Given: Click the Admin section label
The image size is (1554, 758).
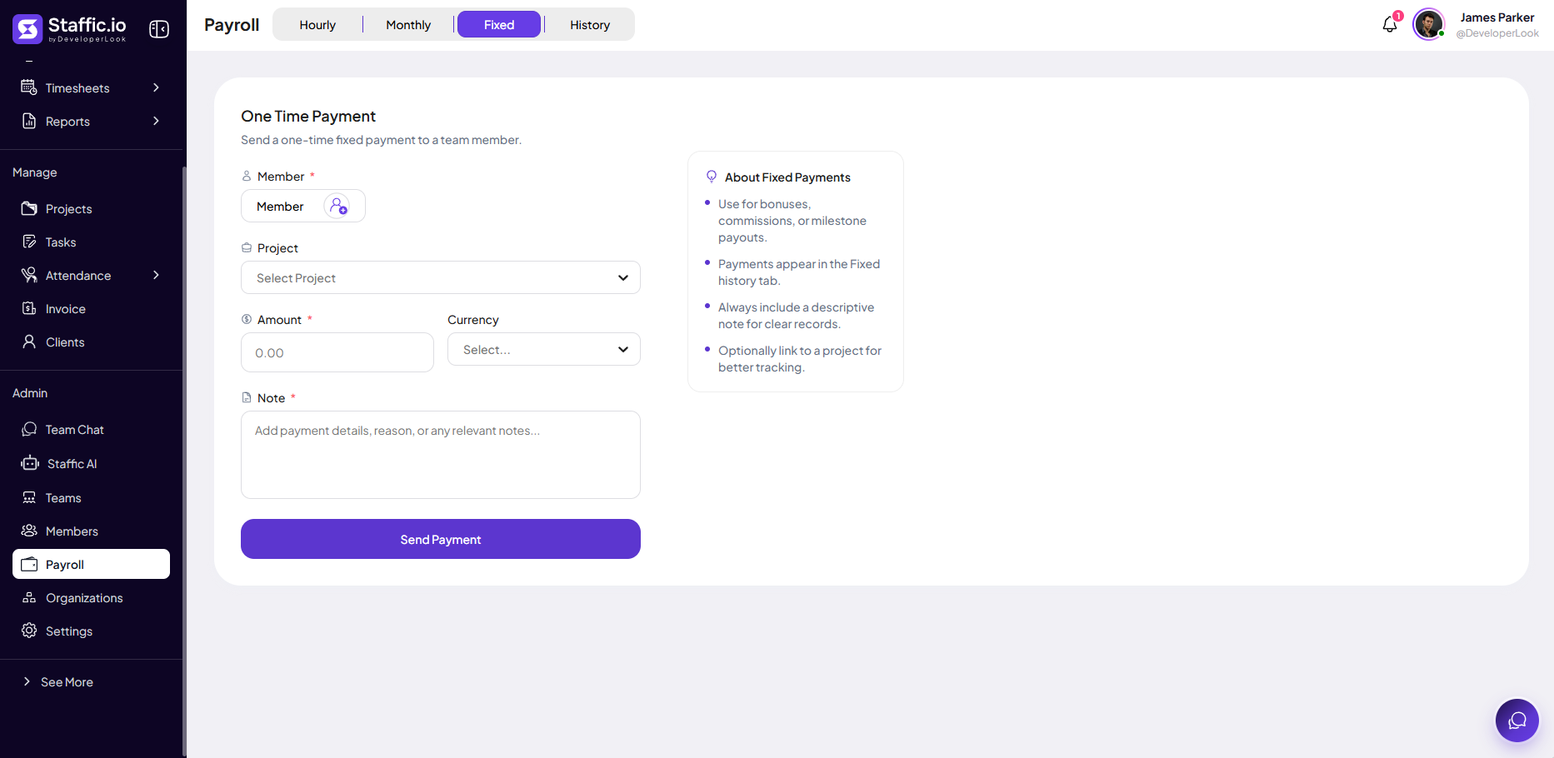Looking at the screenshot, I should click(x=30, y=392).
